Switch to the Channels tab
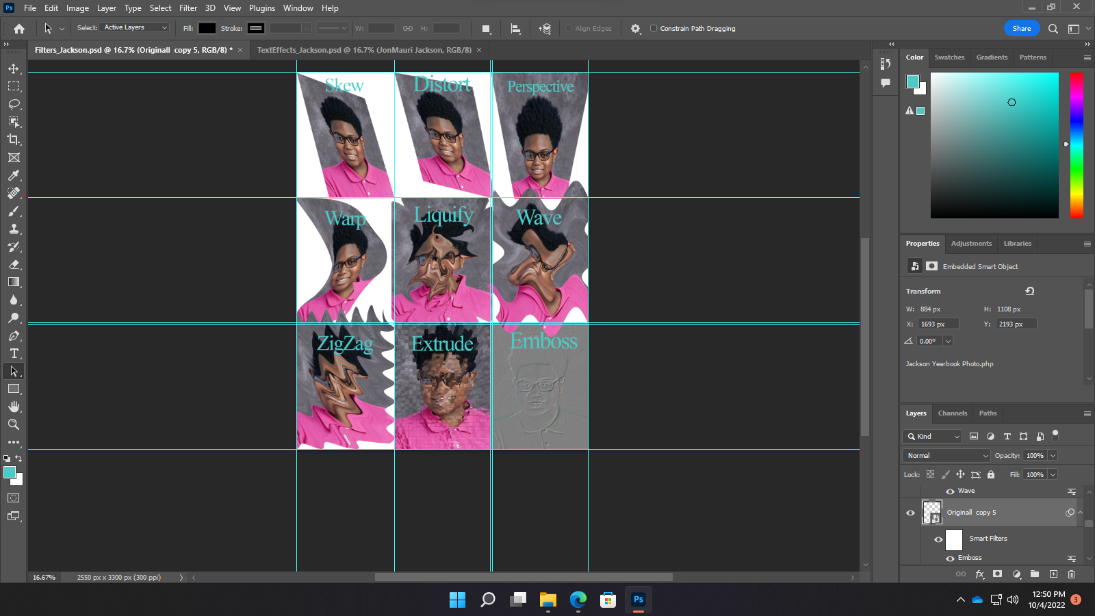The image size is (1095, 616). pos(952,413)
